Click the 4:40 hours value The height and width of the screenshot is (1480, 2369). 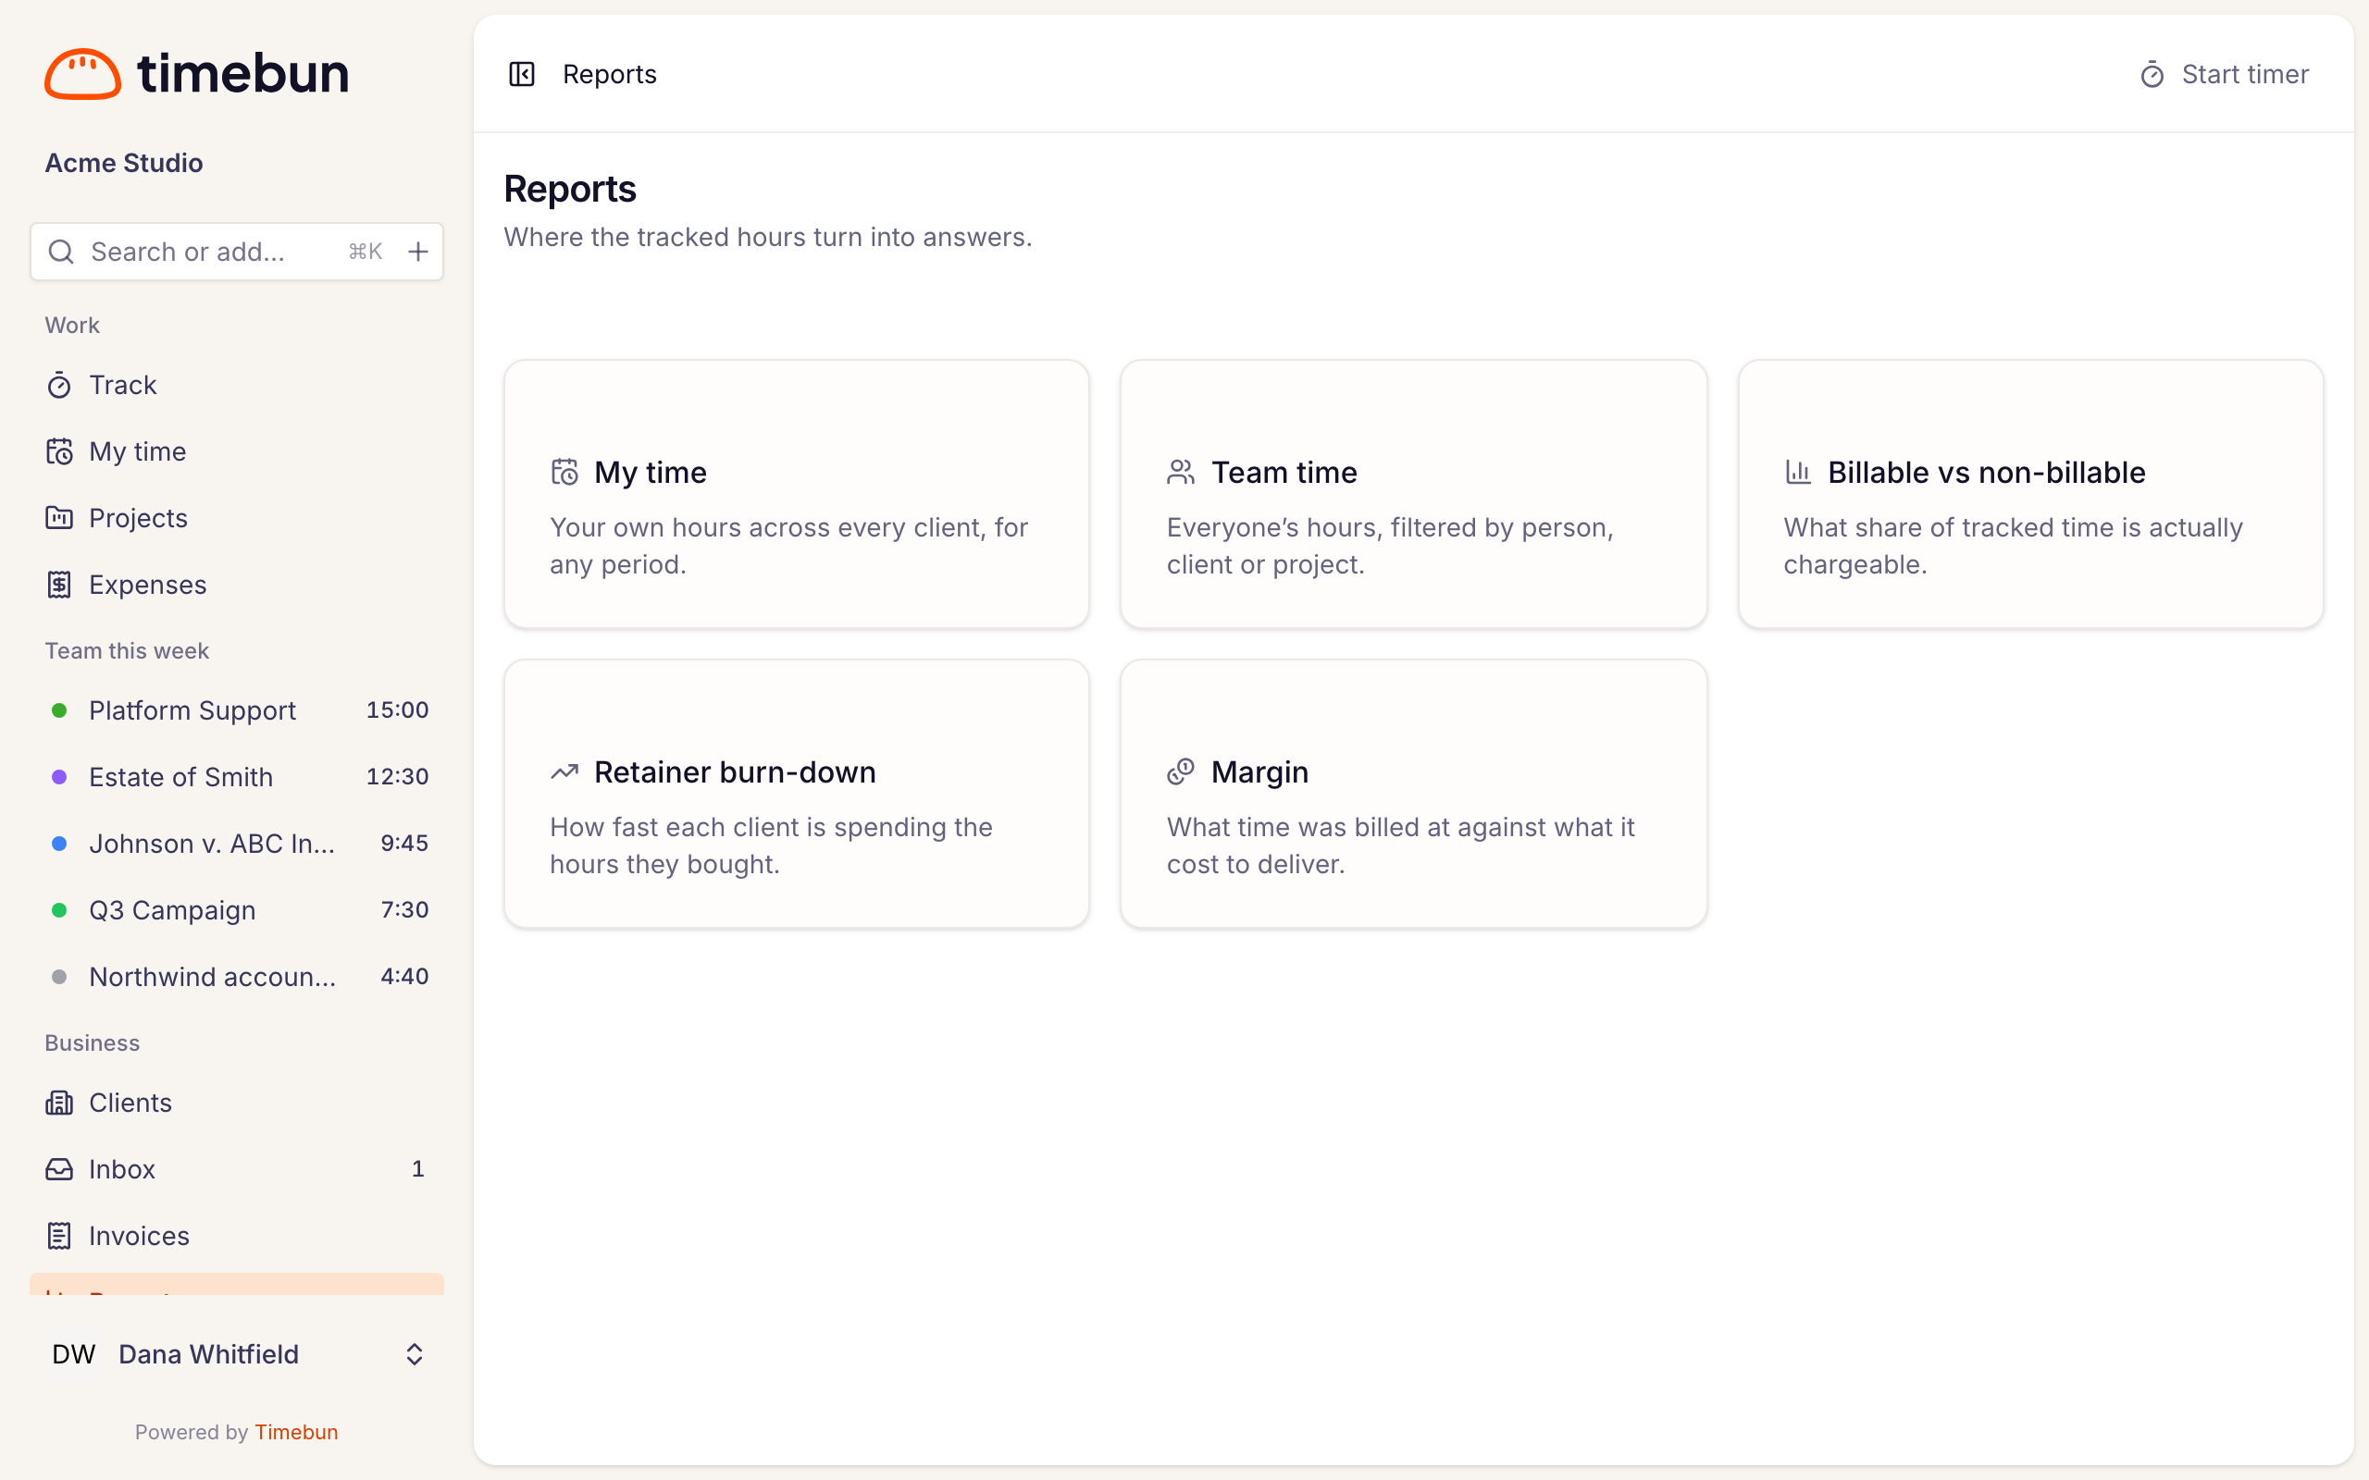point(404,976)
